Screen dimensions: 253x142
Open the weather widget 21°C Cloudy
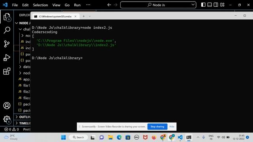(11, 137)
